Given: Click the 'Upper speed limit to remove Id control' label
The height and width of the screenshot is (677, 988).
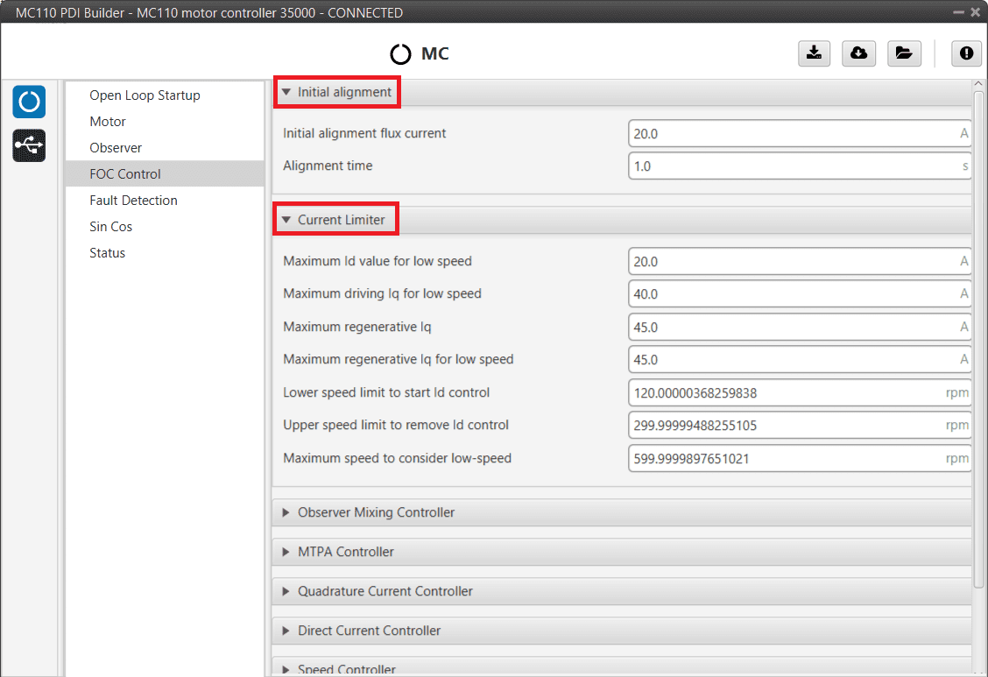Looking at the screenshot, I should [x=396, y=425].
